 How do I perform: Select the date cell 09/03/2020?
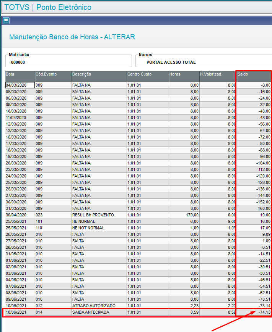click(20, 105)
